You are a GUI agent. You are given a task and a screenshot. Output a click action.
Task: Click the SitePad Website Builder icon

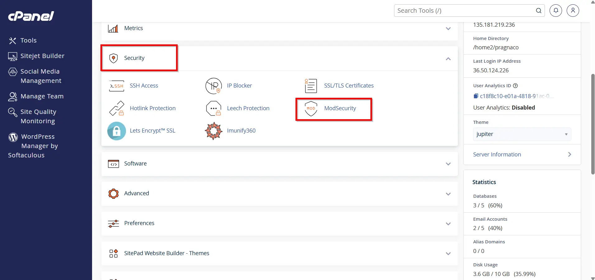[114, 253]
